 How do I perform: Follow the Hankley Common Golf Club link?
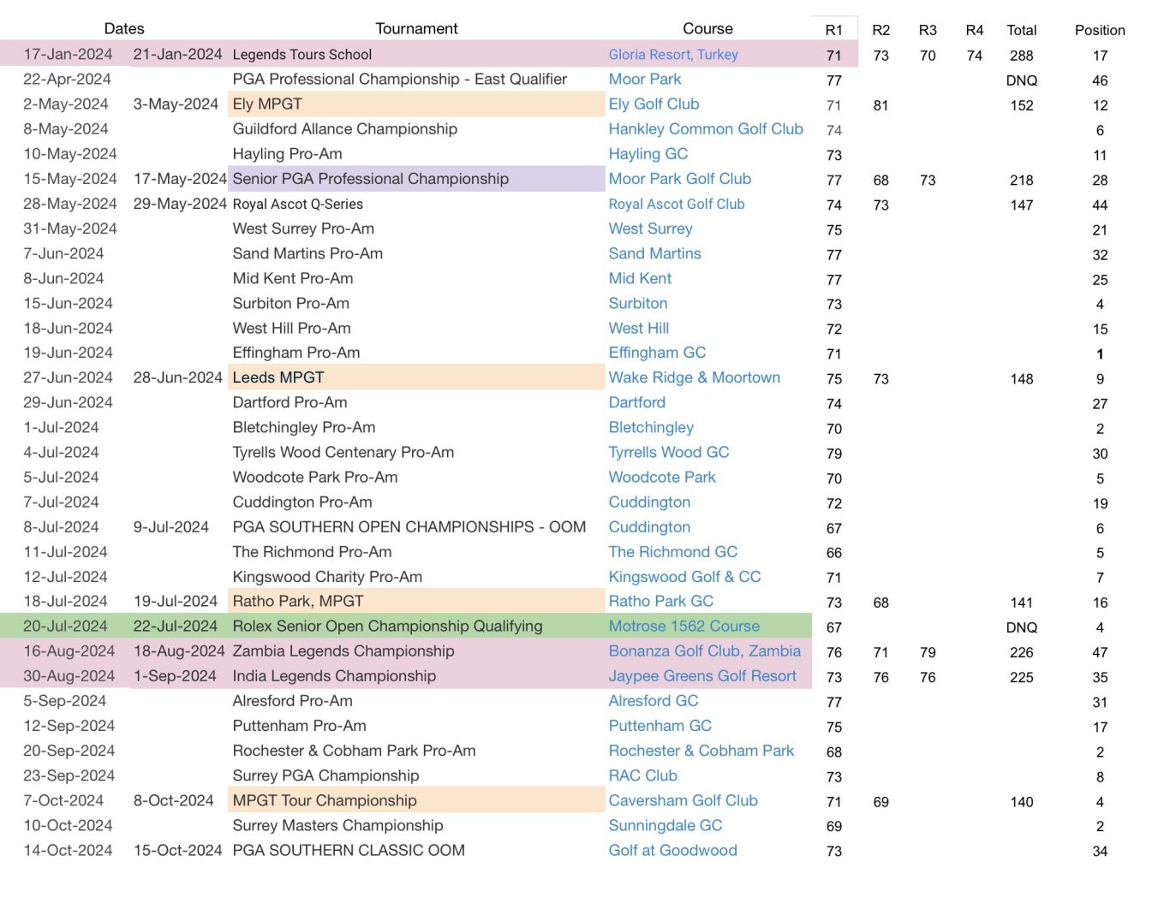(x=706, y=129)
